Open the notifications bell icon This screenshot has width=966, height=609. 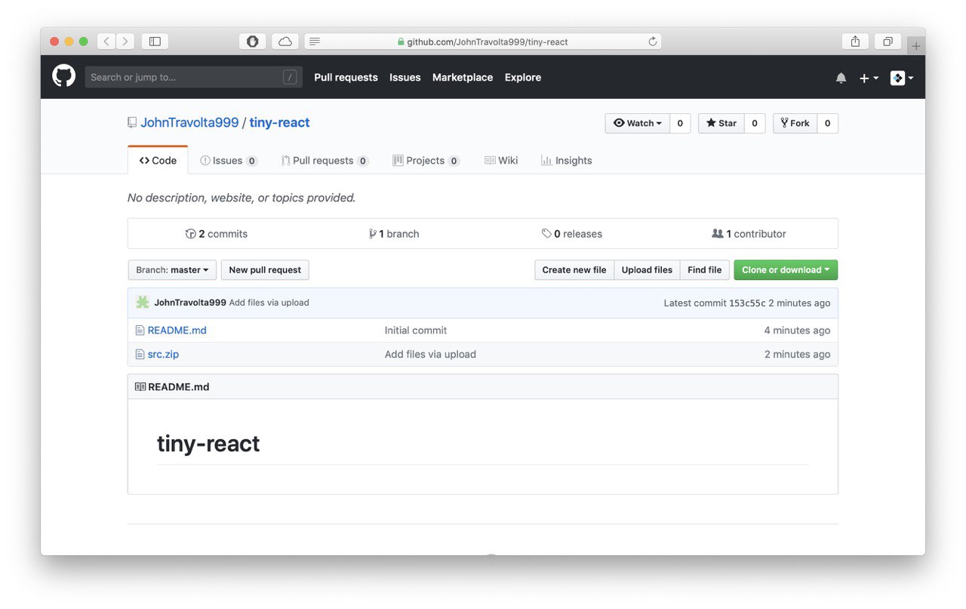tap(841, 78)
